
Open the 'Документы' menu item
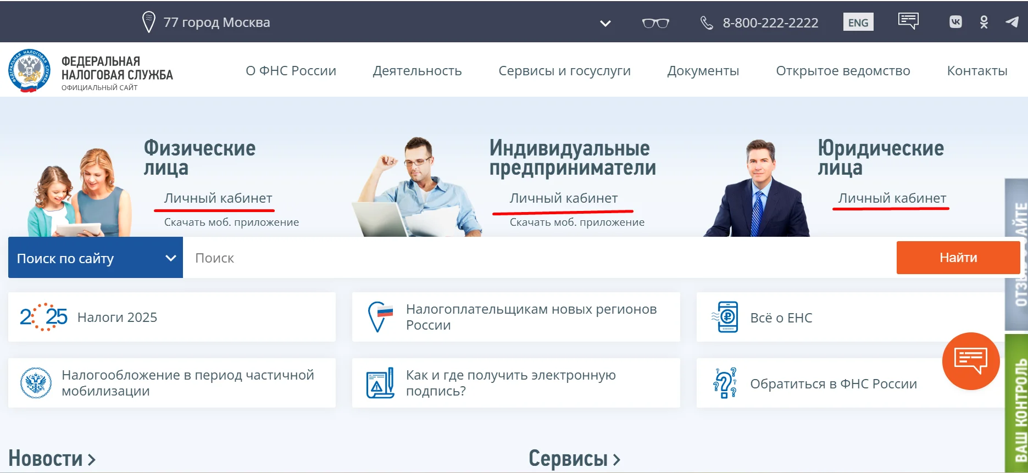[703, 71]
